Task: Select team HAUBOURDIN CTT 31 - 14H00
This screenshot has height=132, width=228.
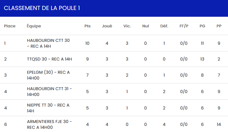Action: (x=49, y=91)
